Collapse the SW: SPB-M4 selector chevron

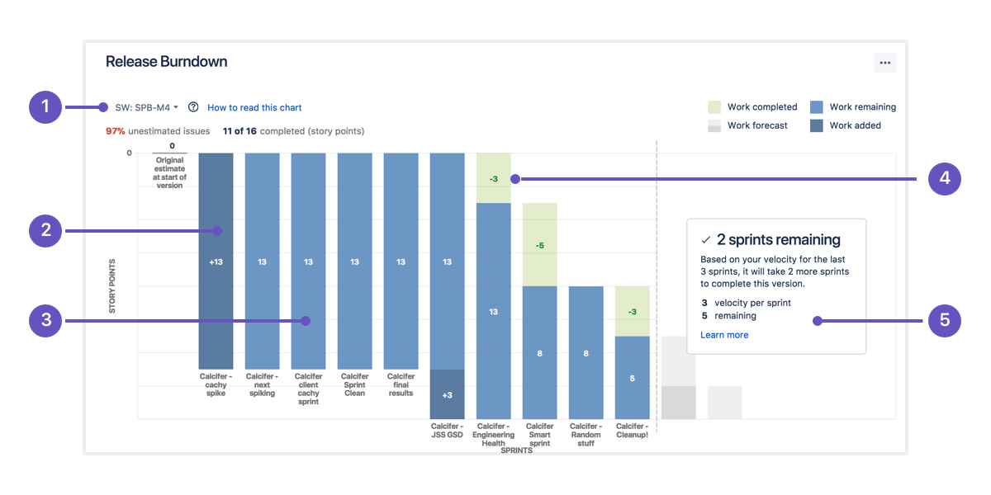(176, 107)
